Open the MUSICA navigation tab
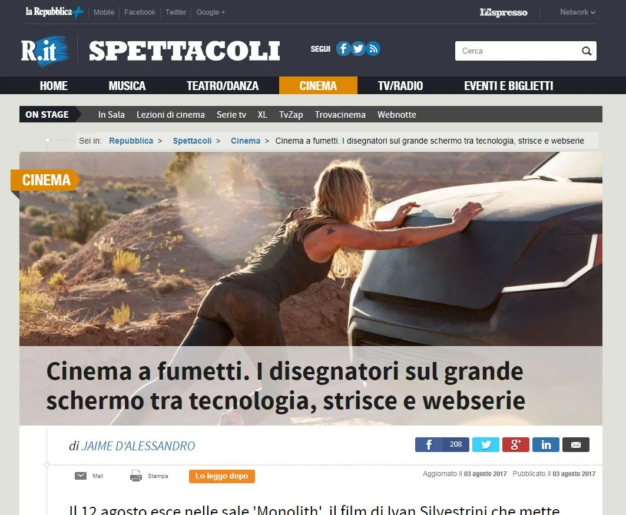The image size is (626, 515). point(127,85)
